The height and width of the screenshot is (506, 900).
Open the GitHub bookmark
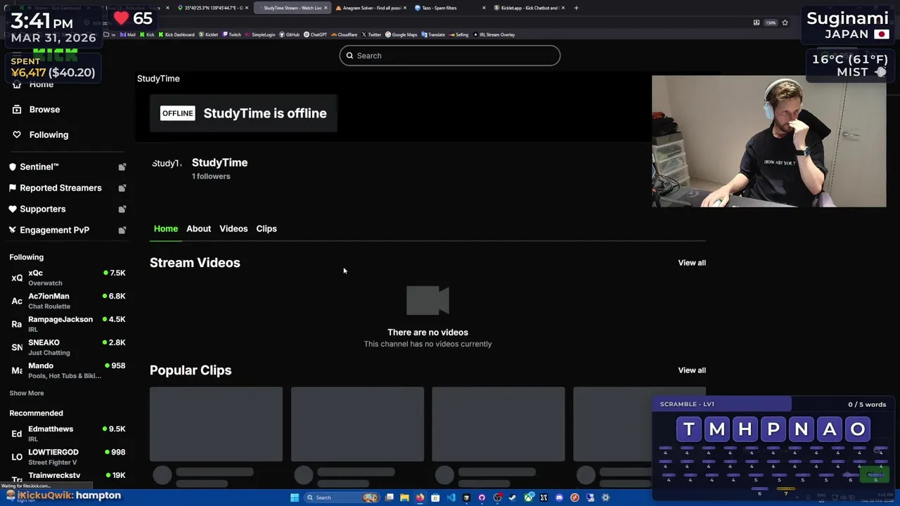(289, 34)
